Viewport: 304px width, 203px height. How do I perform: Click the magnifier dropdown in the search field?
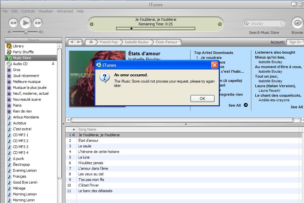point(247,23)
